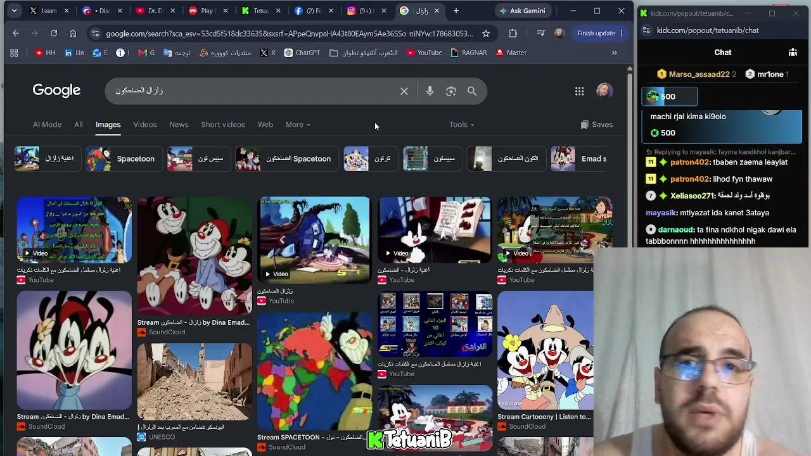The image size is (811, 456).
Task: Open the Stream Cartoony image result
Action: [545, 350]
